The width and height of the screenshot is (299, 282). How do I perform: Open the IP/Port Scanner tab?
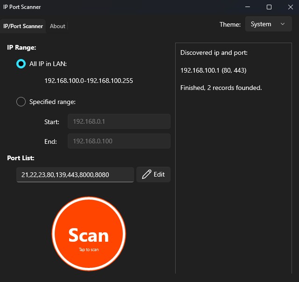point(23,26)
